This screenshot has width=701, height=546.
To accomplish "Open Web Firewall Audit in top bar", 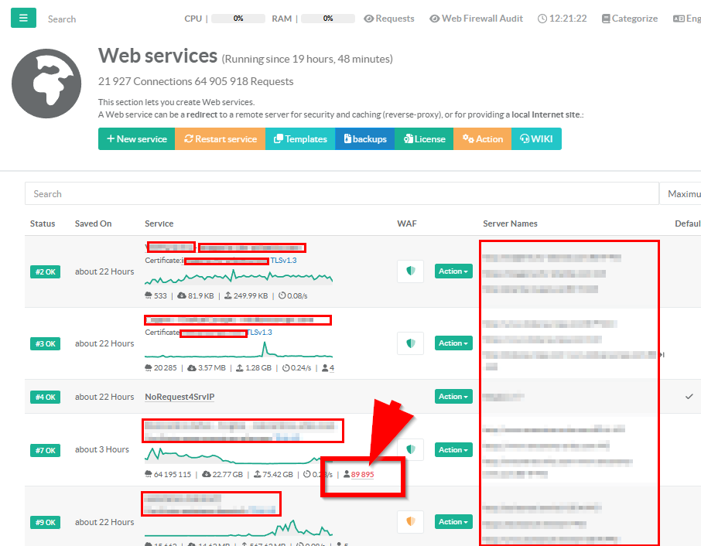I will (476, 19).
